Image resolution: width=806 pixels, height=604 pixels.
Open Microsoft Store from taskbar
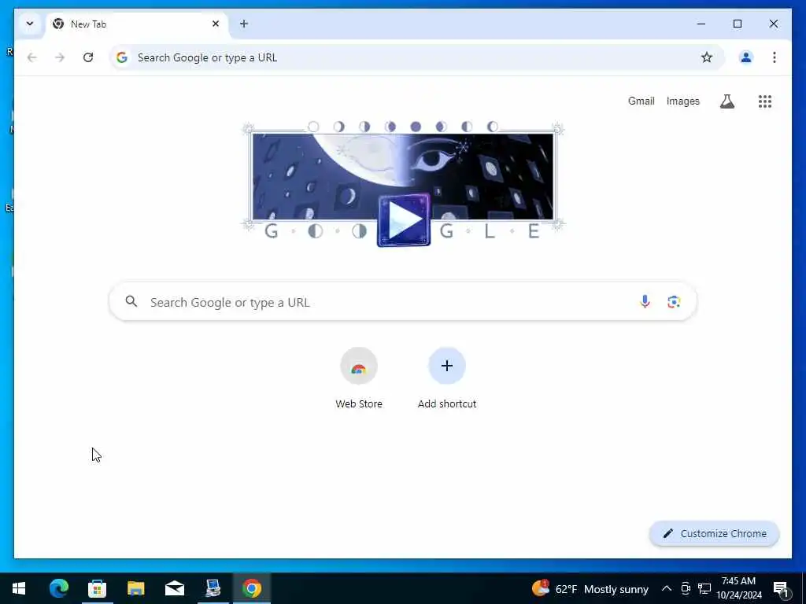coord(97,588)
